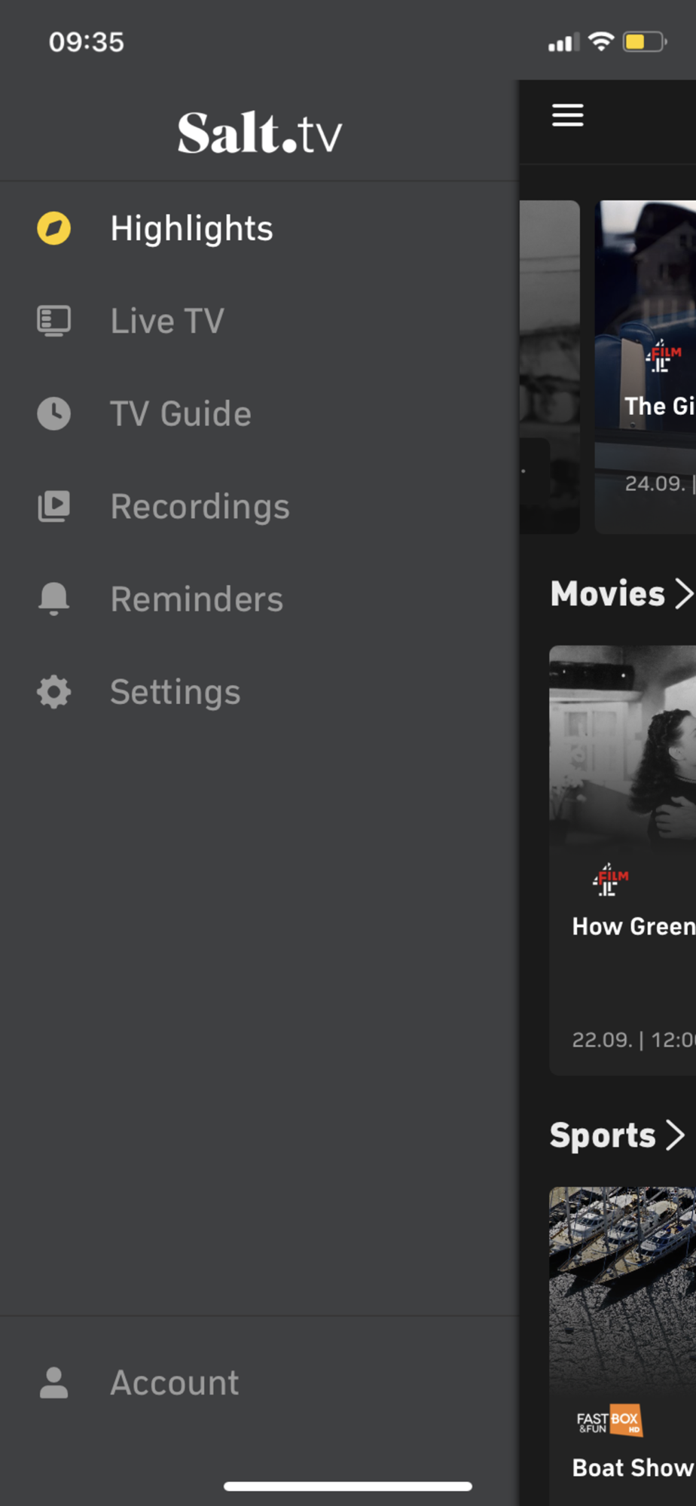
Task: Click the TV Guide clock icon
Action: [54, 413]
